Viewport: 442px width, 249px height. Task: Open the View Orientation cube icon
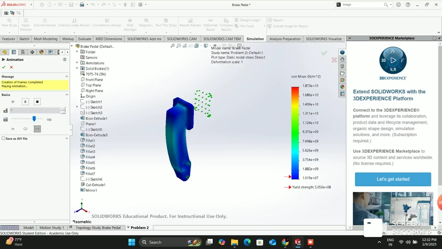(197, 46)
